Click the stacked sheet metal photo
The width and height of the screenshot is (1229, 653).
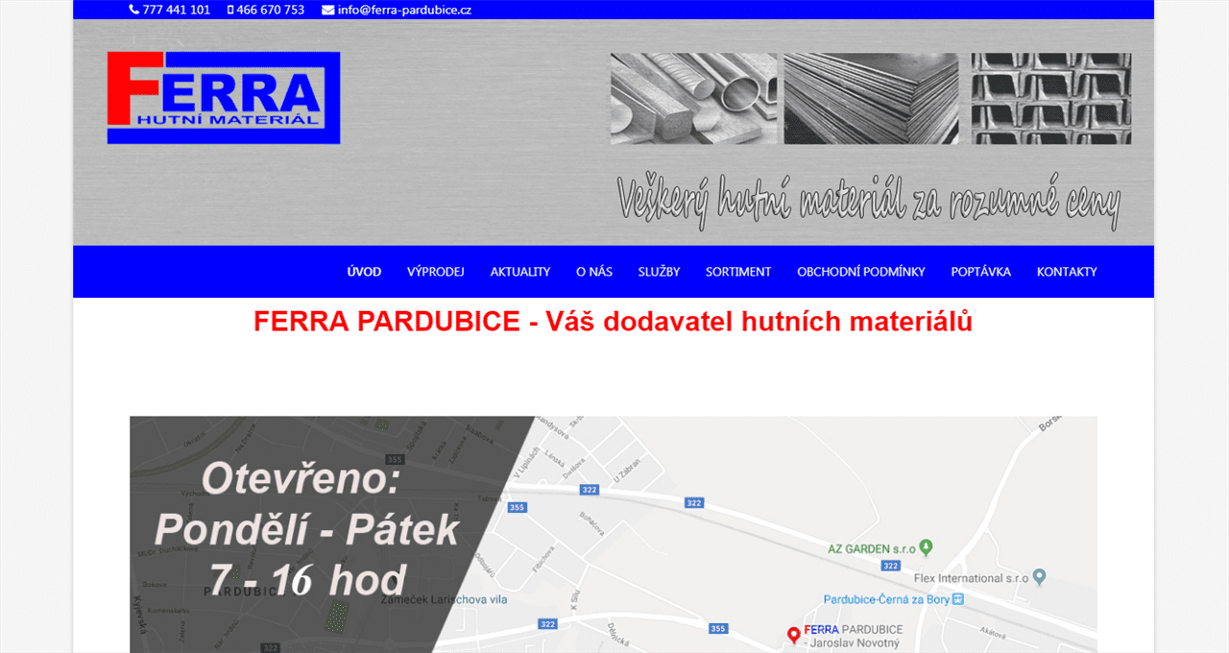point(871,98)
